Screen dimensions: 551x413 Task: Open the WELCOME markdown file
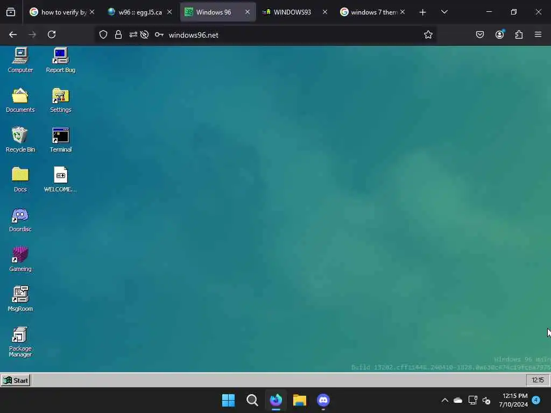[60, 179]
